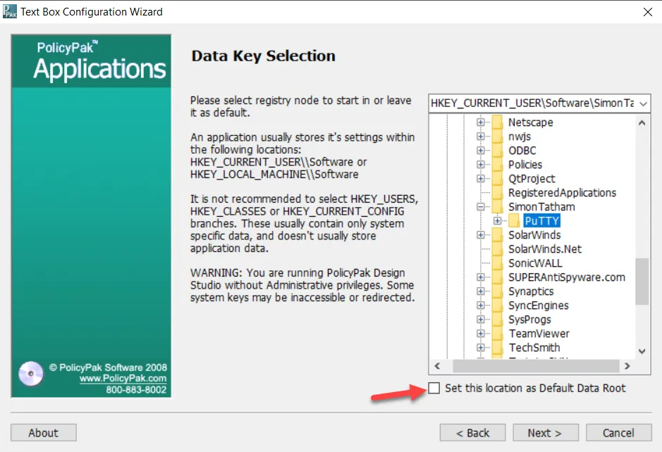Expand the SolarWinds registry node
Screen dimensions: 662x452
pos(480,235)
